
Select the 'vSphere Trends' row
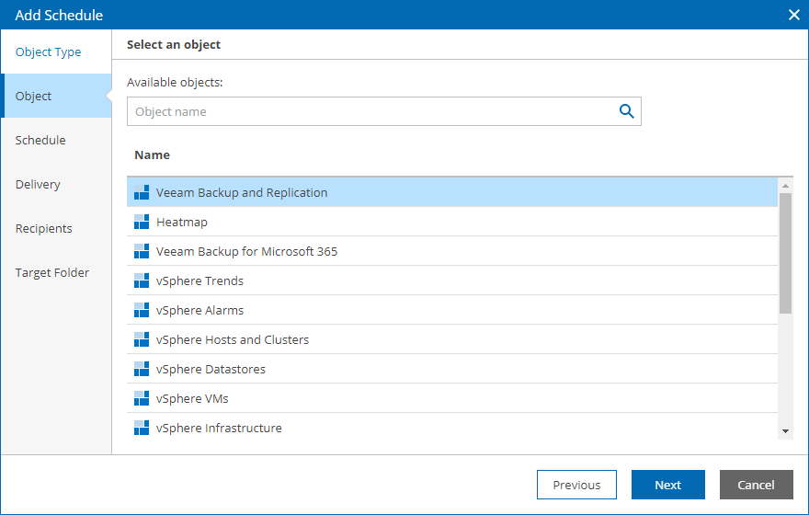point(452,280)
